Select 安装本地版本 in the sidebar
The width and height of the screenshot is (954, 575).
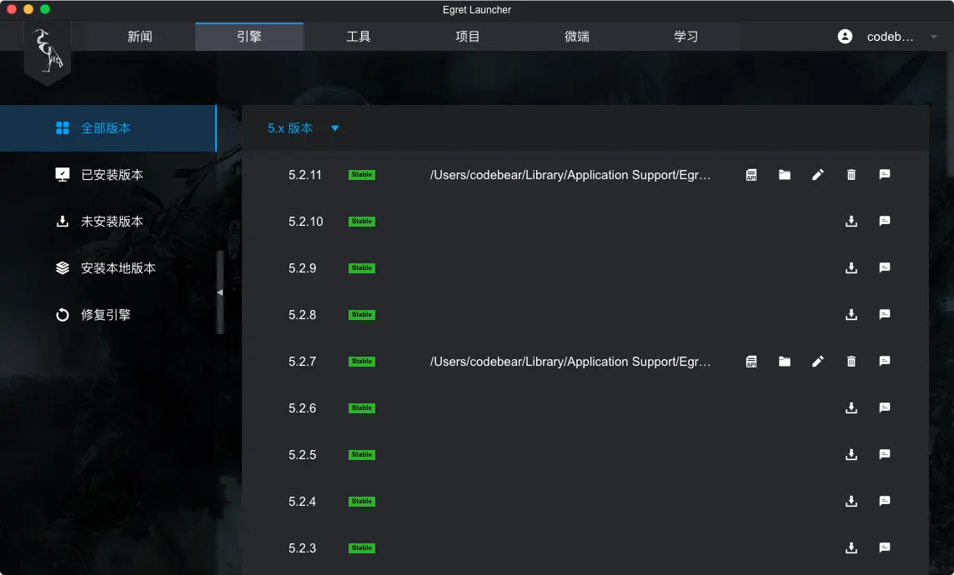pos(108,268)
